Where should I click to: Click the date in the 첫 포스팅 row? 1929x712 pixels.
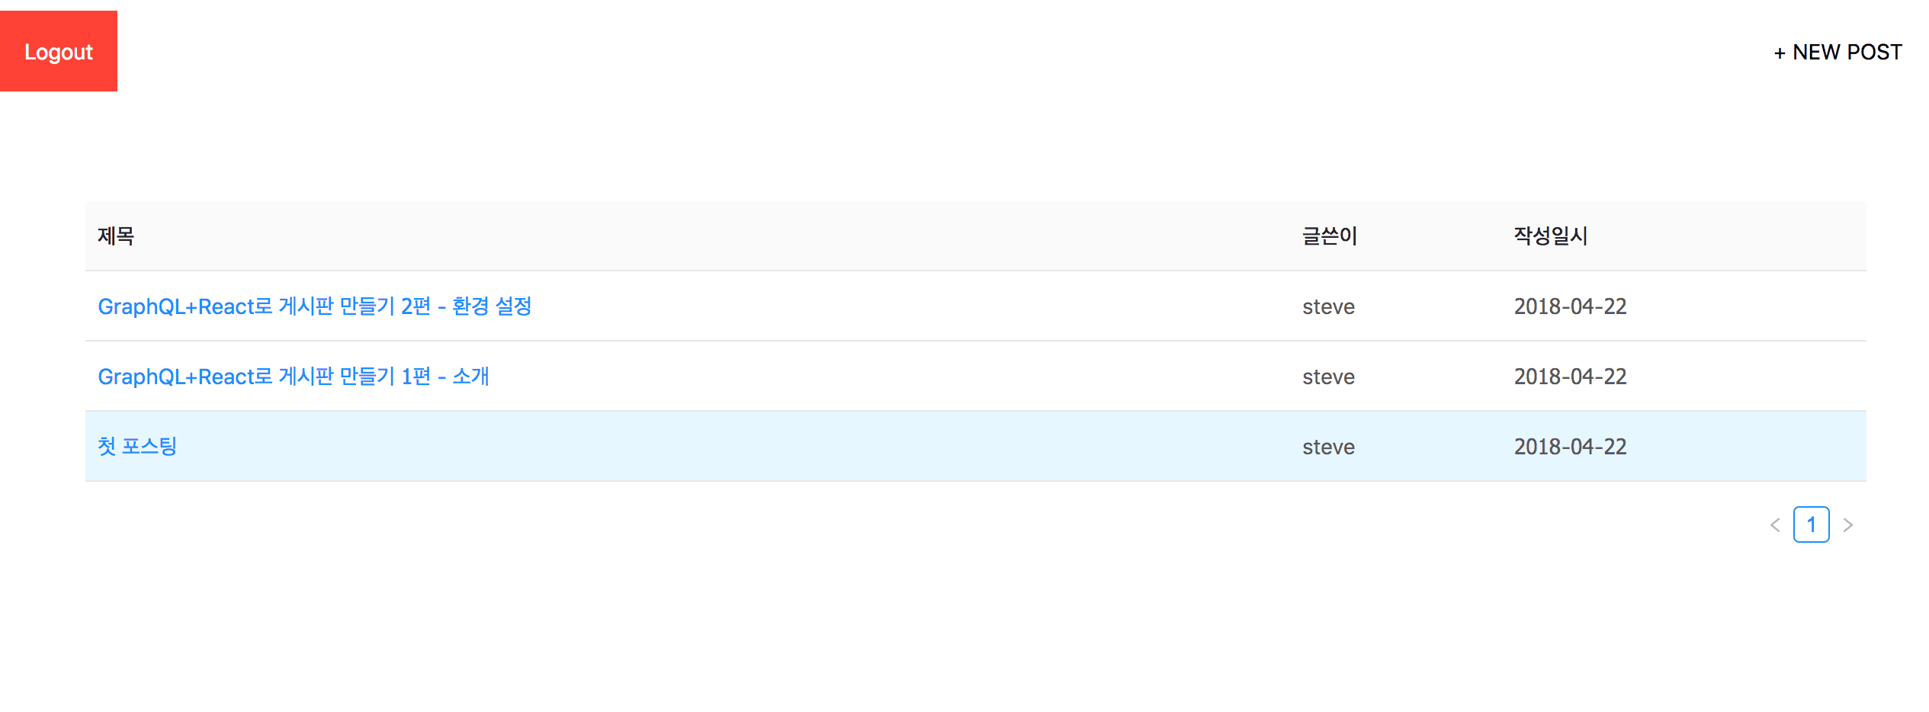click(x=1570, y=447)
